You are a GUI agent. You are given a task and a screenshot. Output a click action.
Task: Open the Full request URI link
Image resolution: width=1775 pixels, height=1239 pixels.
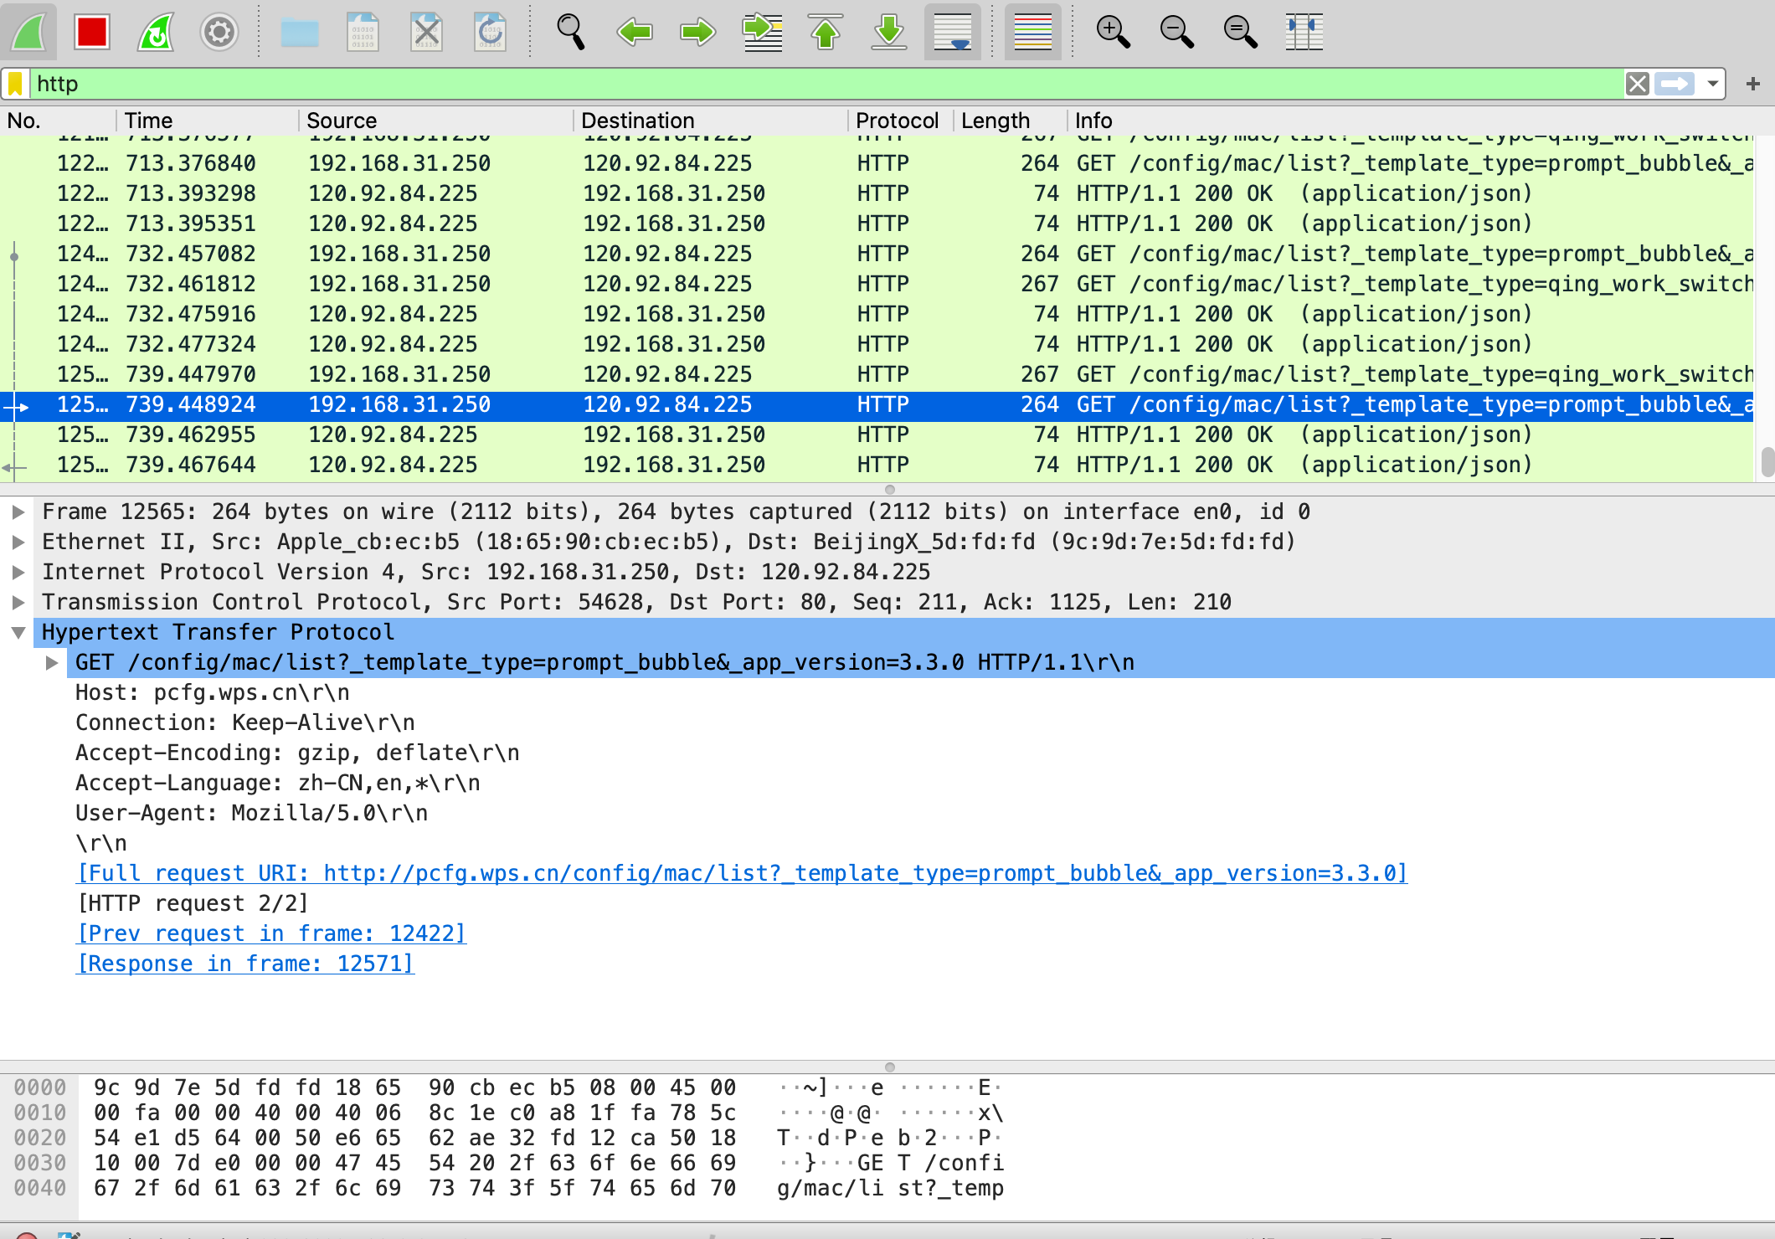pyautogui.click(x=742, y=872)
